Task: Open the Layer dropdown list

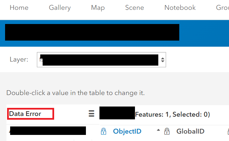Action: pos(101,60)
